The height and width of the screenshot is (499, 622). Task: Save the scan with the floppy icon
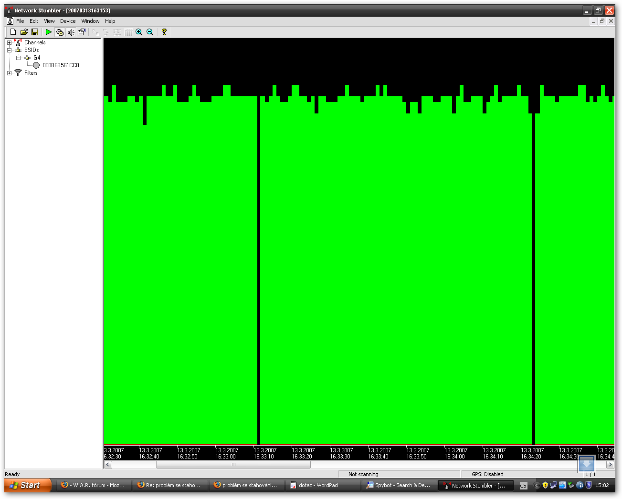pyautogui.click(x=35, y=32)
